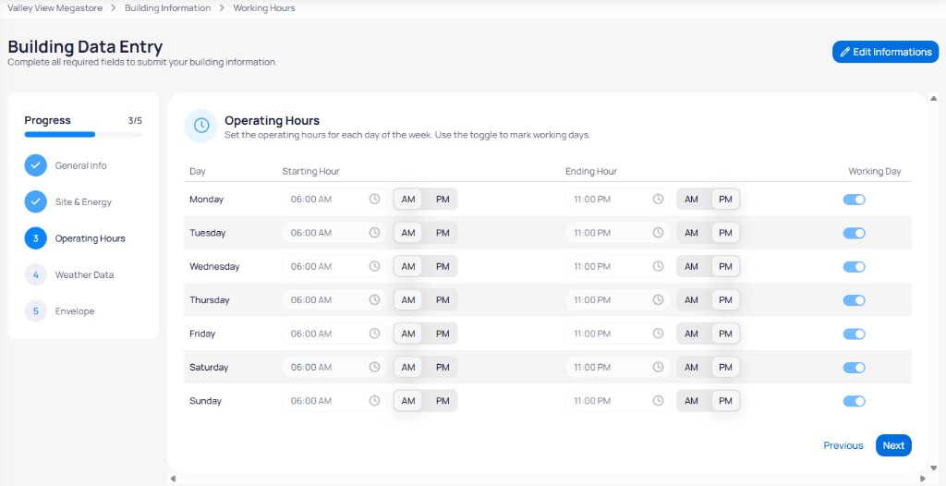This screenshot has width=946, height=486.
Task: Click clock icon in Monday ending hour
Action: click(658, 199)
